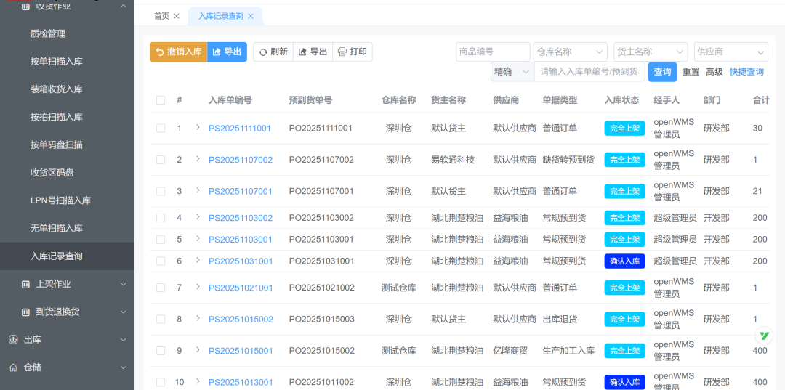This screenshot has height=390, width=785.
Task: Expand row details for PS20251107002
Action: coord(198,158)
